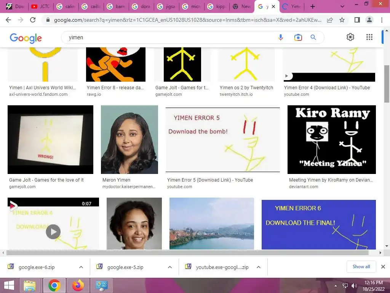Open downloaded google.exe-5.zip
This screenshot has height=293, width=390.
coord(126,267)
